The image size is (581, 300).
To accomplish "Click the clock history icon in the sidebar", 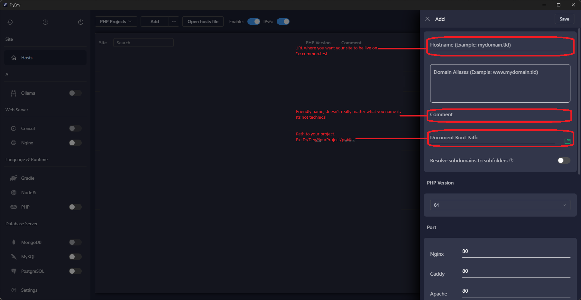I will pos(45,22).
